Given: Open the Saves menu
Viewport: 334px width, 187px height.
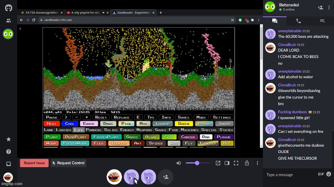Looking at the screenshot, I should 183,117.
